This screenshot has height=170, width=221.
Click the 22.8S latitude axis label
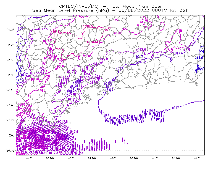(10, 75)
